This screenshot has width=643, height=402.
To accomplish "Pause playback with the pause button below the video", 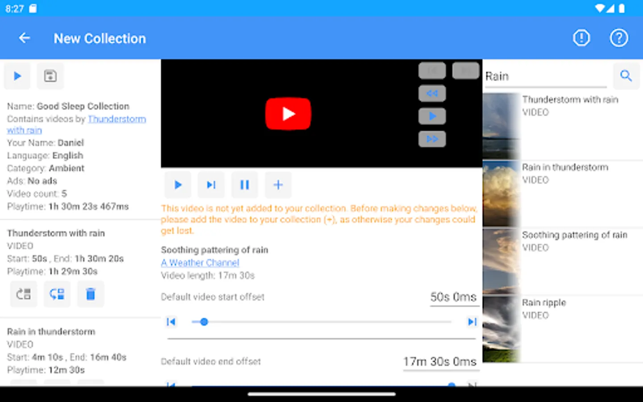I will (245, 185).
